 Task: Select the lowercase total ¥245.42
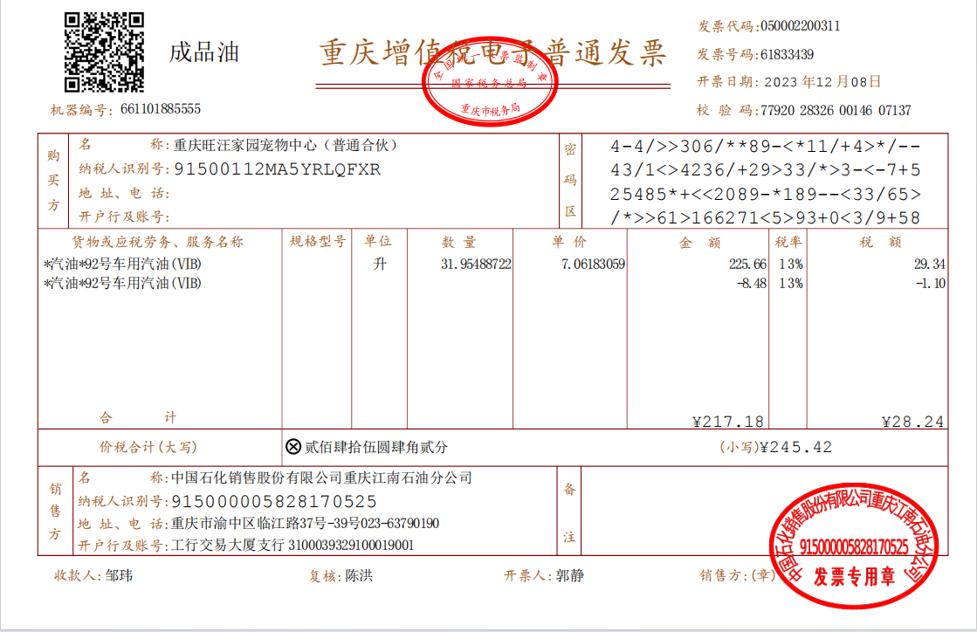point(796,447)
